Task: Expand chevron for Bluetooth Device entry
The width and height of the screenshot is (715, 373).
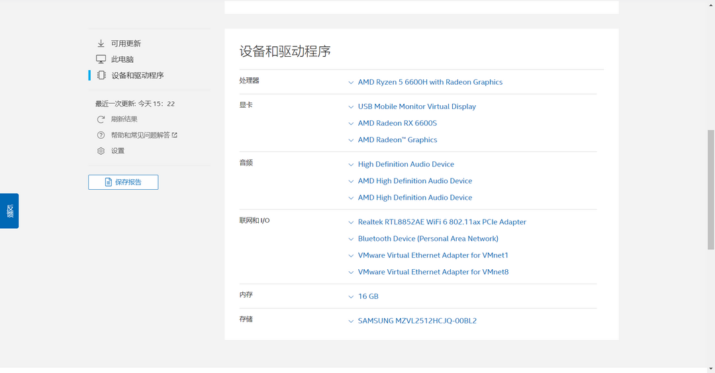Action: (351, 239)
